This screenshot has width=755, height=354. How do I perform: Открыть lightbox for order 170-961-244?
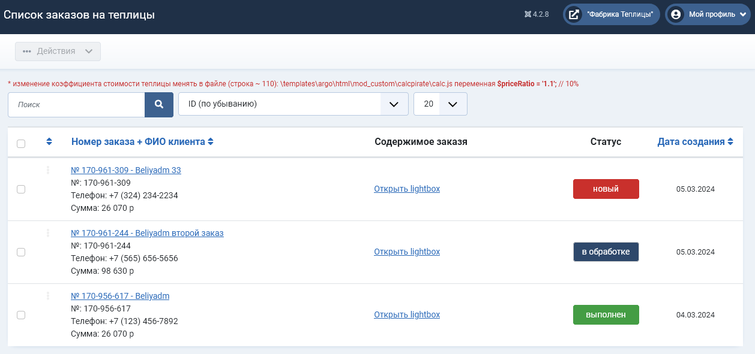(407, 252)
